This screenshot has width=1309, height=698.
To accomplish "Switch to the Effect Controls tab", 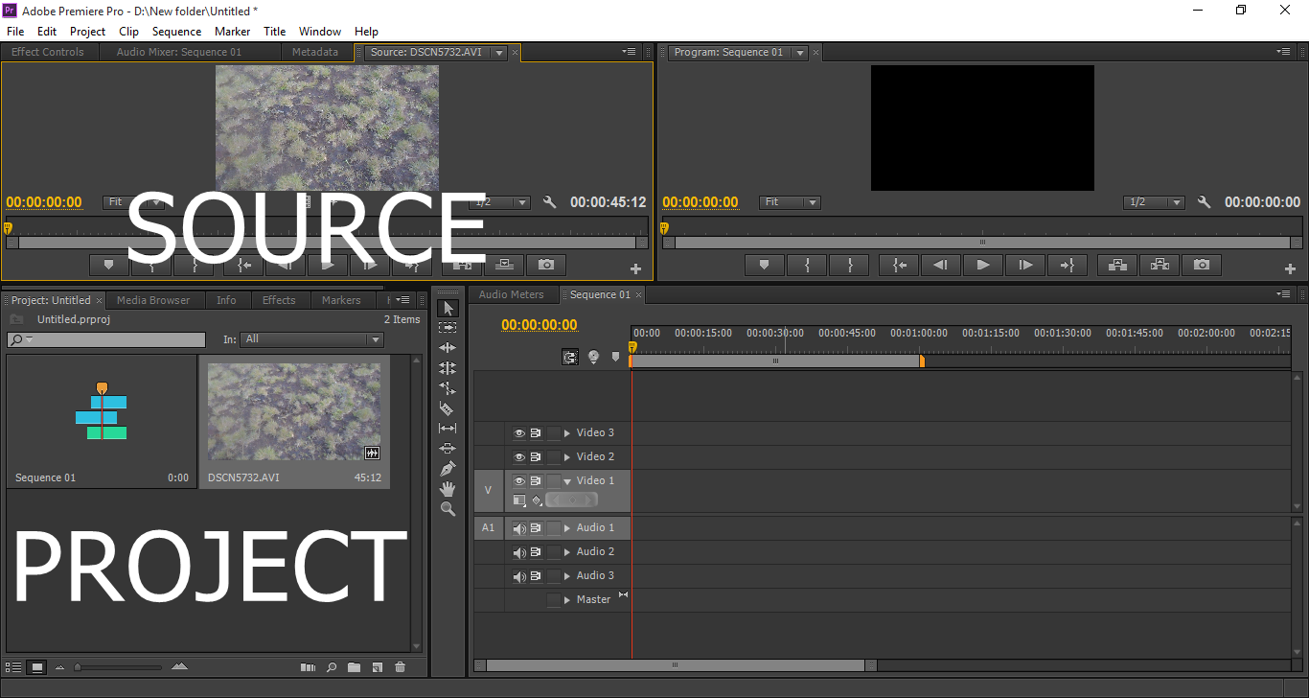I will coord(48,52).
